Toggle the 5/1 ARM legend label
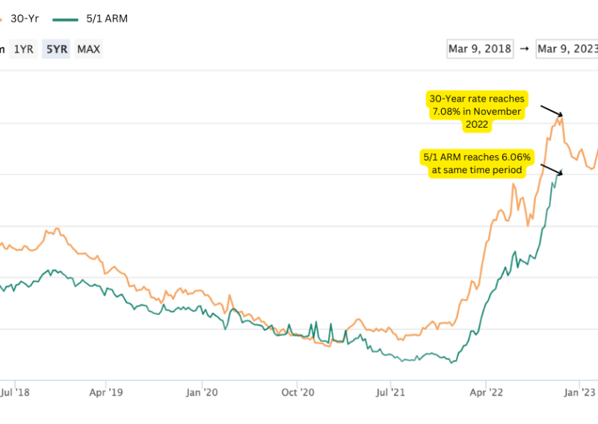This screenshot has height=424, width=598. point(108,19)
